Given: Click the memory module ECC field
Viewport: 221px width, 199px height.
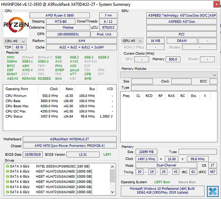Looking at the screenshot, I should tap(213, 81).
